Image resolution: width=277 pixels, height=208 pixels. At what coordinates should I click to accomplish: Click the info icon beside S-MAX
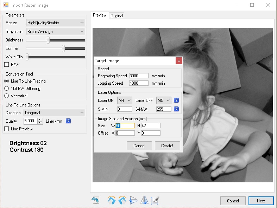click(177, 109)
